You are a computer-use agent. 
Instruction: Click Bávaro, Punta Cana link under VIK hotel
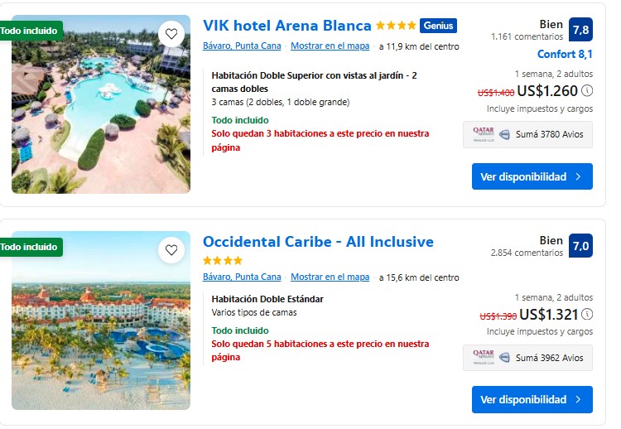[242, 46]
